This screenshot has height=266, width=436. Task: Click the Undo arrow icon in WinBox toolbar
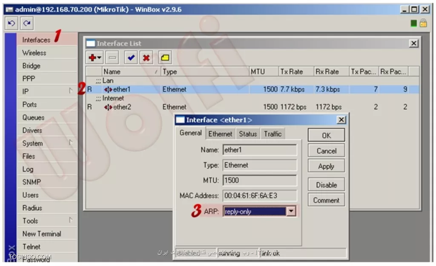pyautogui.click(x=11, y=23)
